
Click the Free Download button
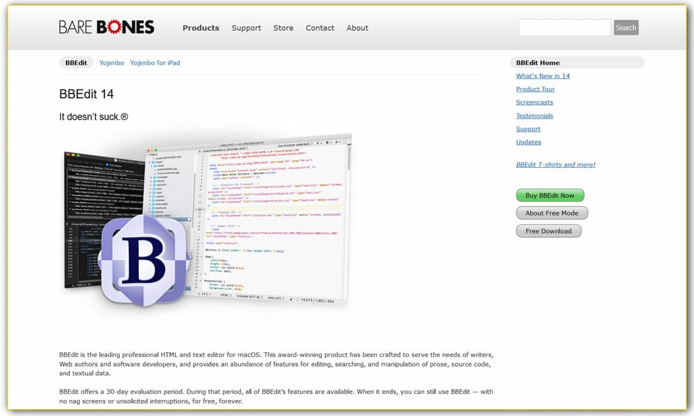click(x=548, y=230)
